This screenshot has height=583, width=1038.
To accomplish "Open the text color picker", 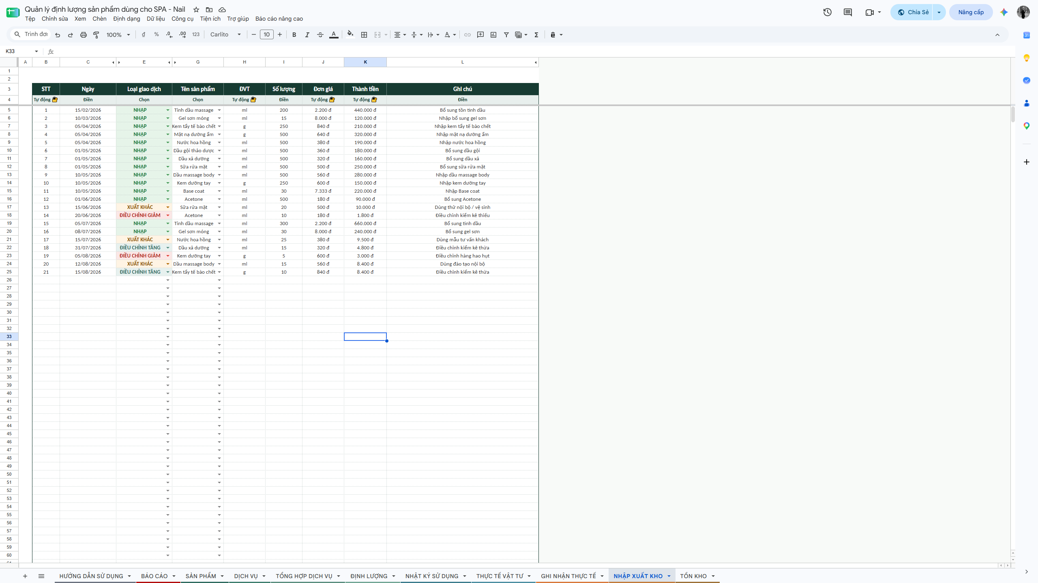I will tap(334, 35).
